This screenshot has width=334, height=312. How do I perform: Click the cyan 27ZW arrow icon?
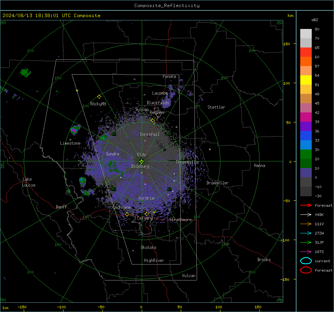(306, 233)
